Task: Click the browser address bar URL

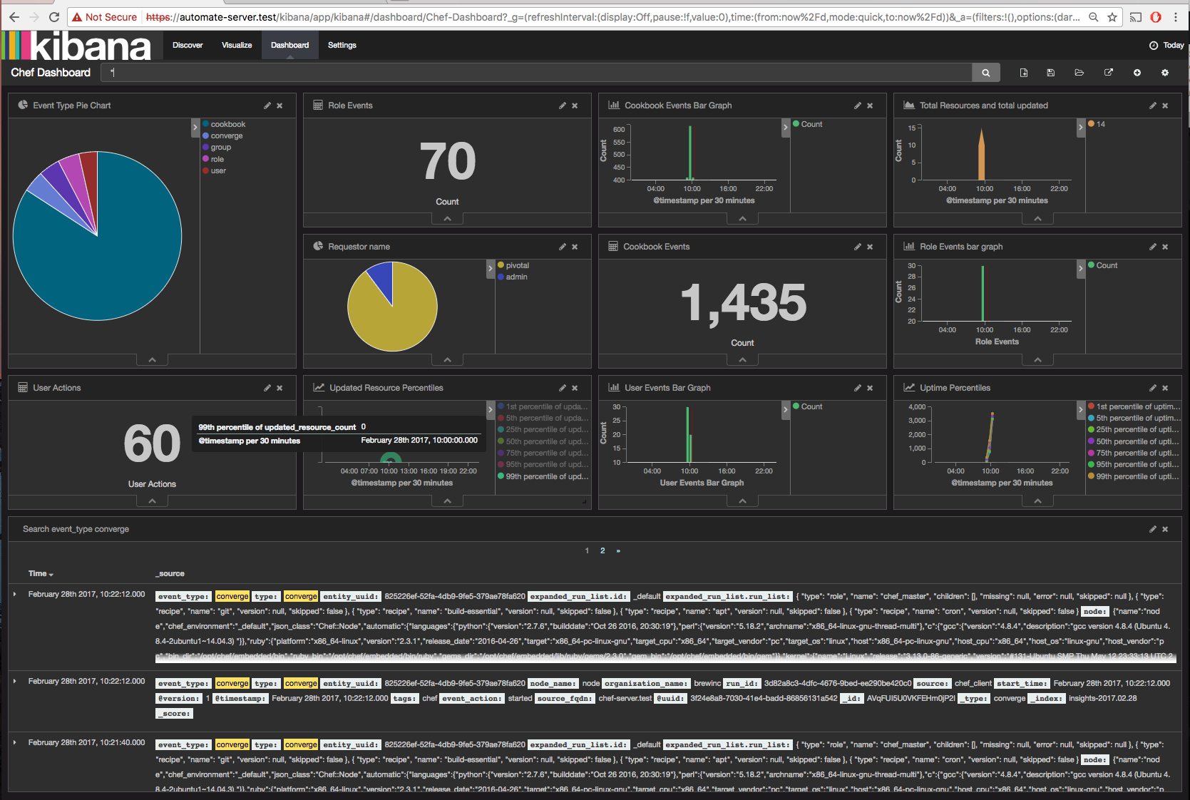Action: click(613, 17)
